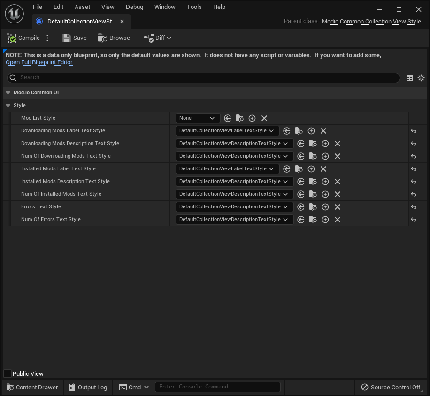Viewport: 430px width, 396px height.
Task: Reset Installed Mods Label Text Style to default
Action: coord(414,169)
